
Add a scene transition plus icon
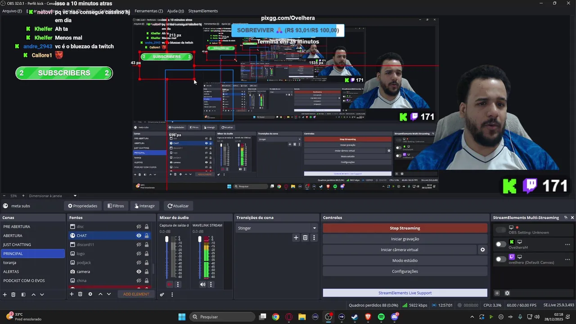click(296, 238)
